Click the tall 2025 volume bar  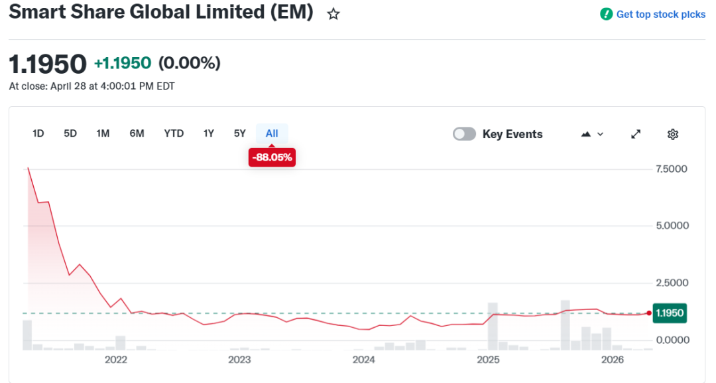pos(492,327)
